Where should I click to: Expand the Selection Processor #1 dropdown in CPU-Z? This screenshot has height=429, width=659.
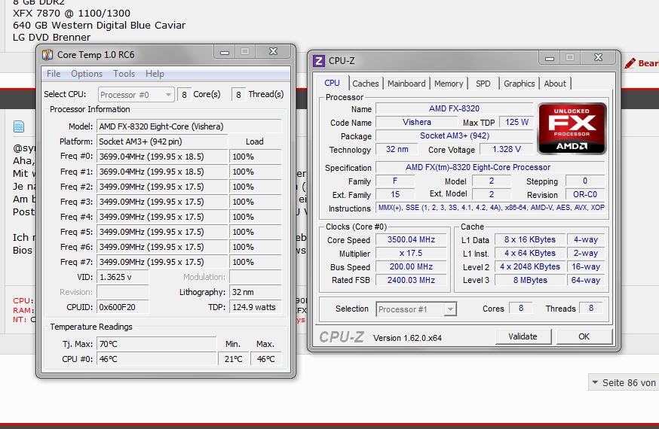[x=416, y=309]
